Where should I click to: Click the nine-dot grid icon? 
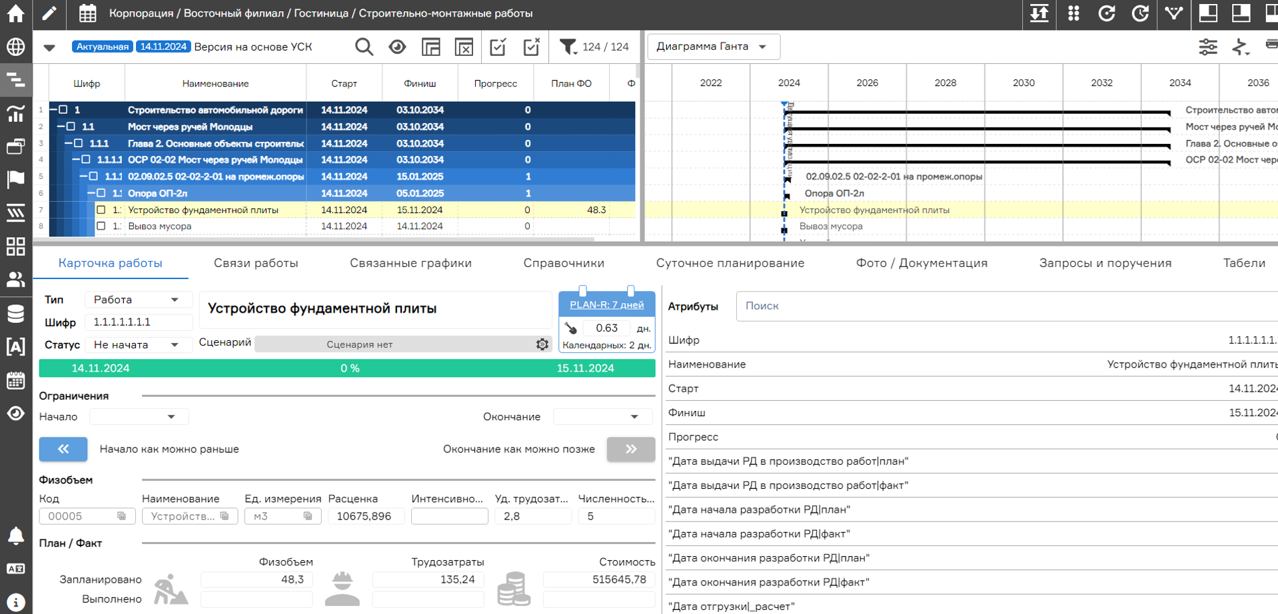[x=1073, y=13]
